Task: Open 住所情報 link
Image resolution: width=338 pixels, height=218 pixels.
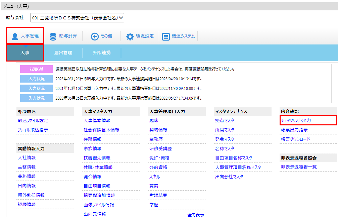Action: pyautogui.click(x=93, y=139)
